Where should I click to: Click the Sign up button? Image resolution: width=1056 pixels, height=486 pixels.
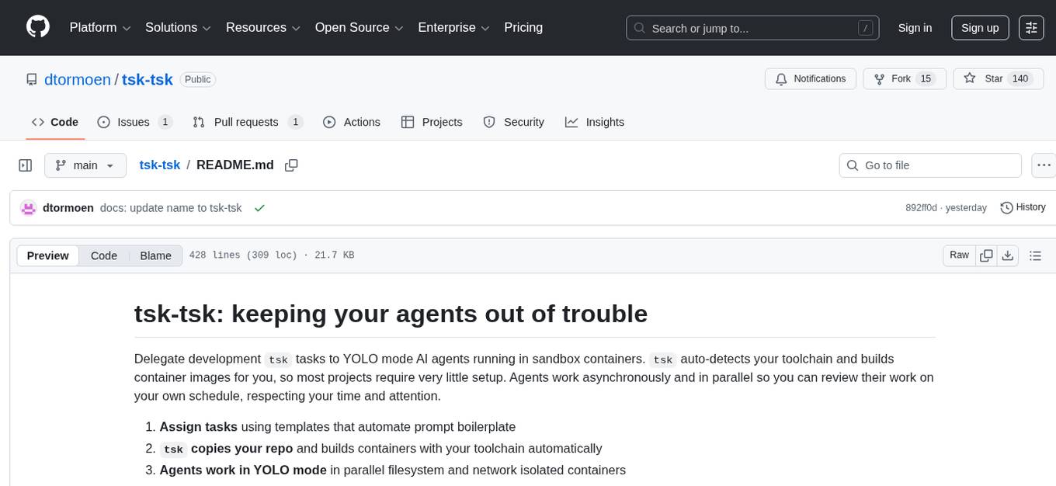tap(979, 27)
